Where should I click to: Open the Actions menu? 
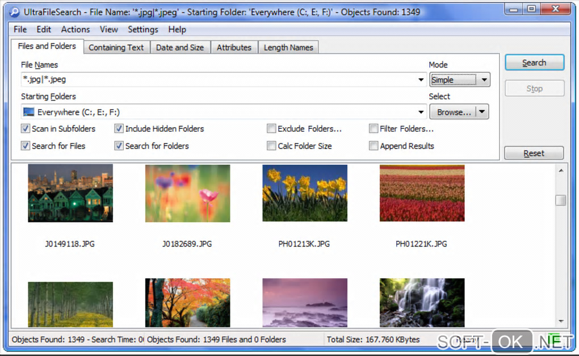pyautogui.click(x=75, y=30)
